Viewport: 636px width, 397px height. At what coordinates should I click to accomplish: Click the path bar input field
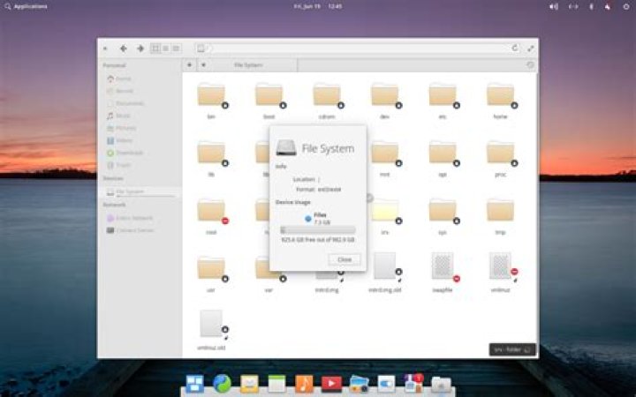353,49
